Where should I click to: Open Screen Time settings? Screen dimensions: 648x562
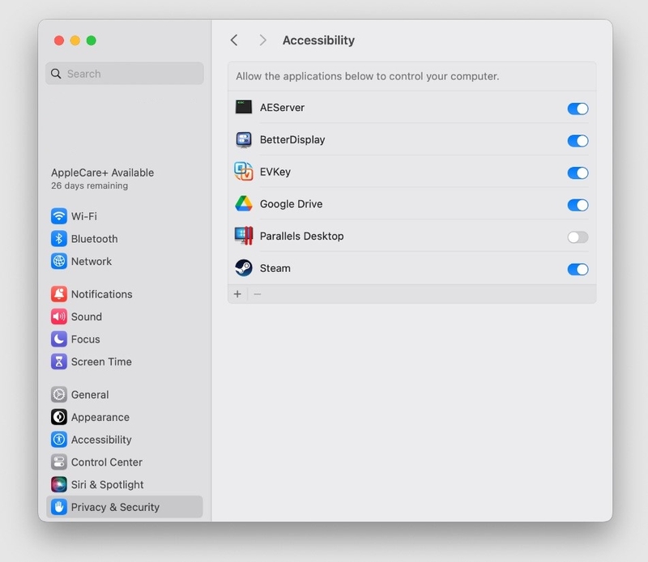tap(125, 362)
